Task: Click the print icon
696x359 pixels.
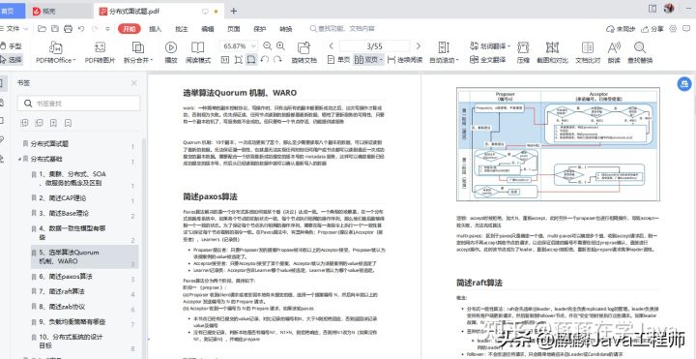Action: pos(68,29)
